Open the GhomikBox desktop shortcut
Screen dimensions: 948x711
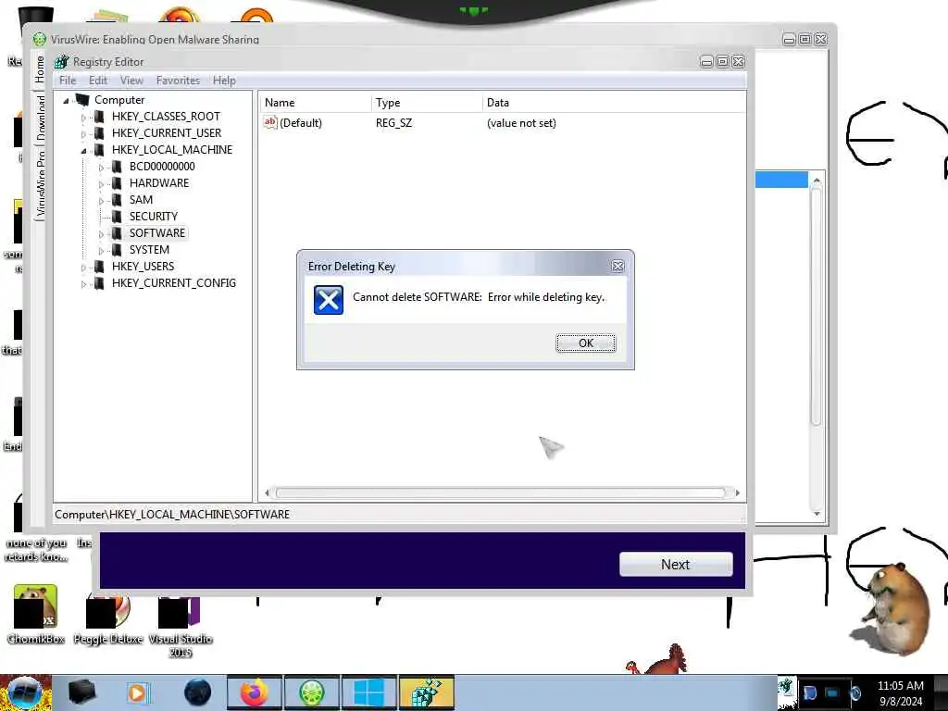(36, 615)
